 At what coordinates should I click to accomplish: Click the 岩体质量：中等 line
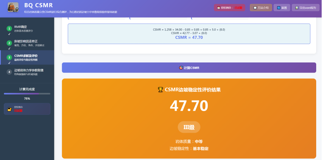[189, 141]
